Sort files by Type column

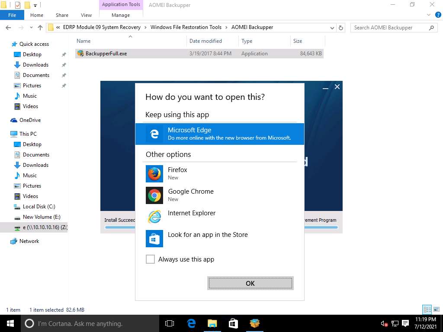(264, 41)
